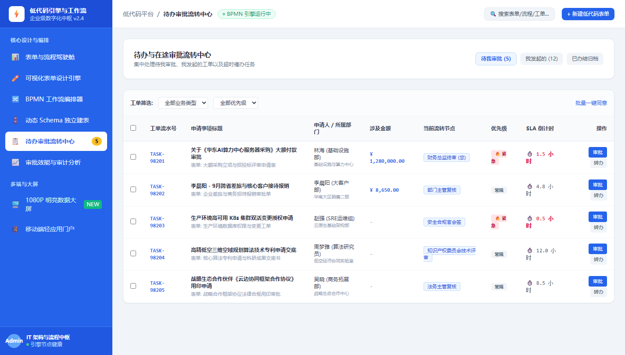Click the 低代码平台 breadcrumb link

click(x=138, y=14)
